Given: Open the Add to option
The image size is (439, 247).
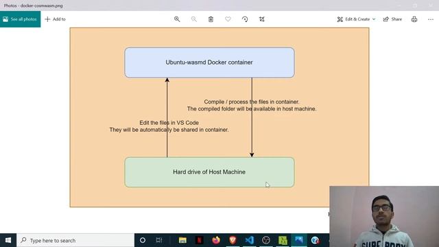Looking at the screenshot, I should (55, 19).
